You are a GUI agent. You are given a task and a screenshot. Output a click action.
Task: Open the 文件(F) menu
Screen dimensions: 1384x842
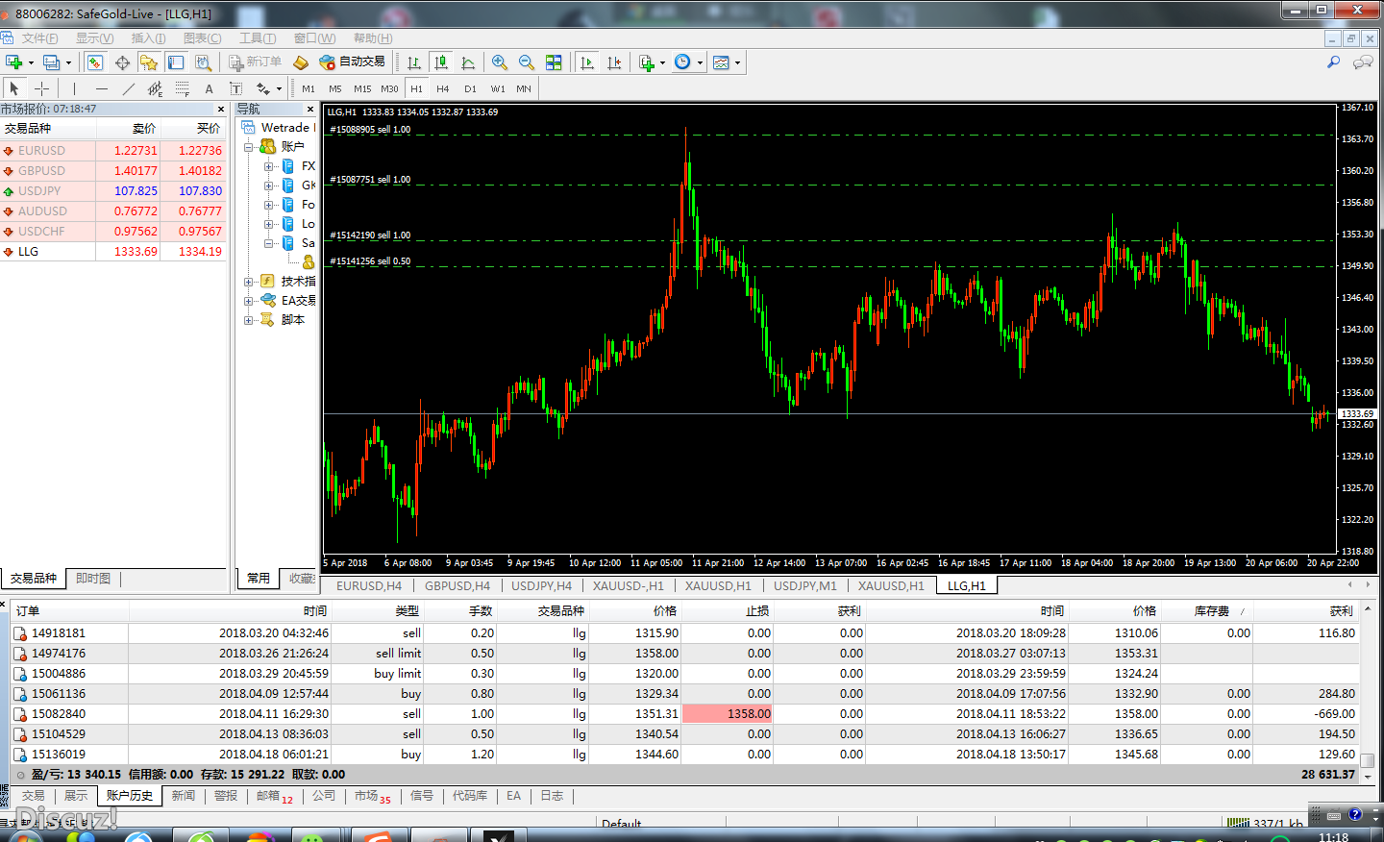click(39, 38)
